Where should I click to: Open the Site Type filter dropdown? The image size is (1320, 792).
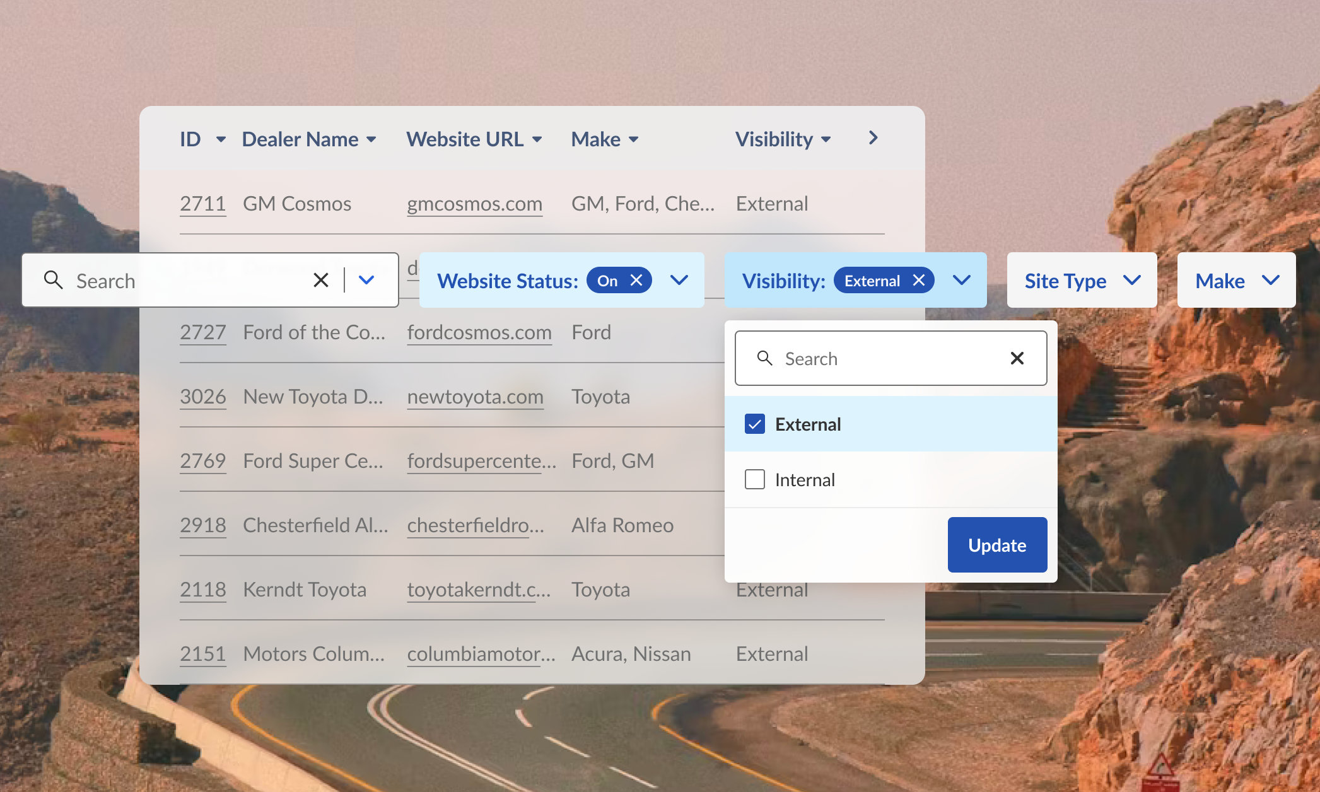click(x=1082, y=280)
